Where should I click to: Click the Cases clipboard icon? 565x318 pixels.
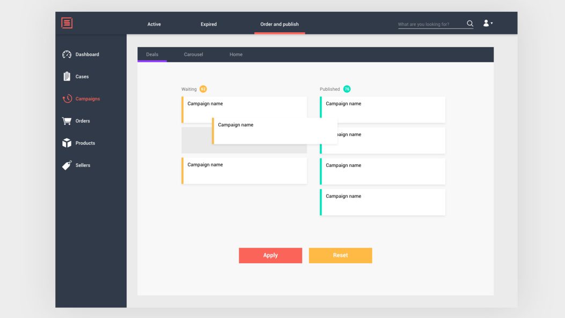[x=67, y=76]
